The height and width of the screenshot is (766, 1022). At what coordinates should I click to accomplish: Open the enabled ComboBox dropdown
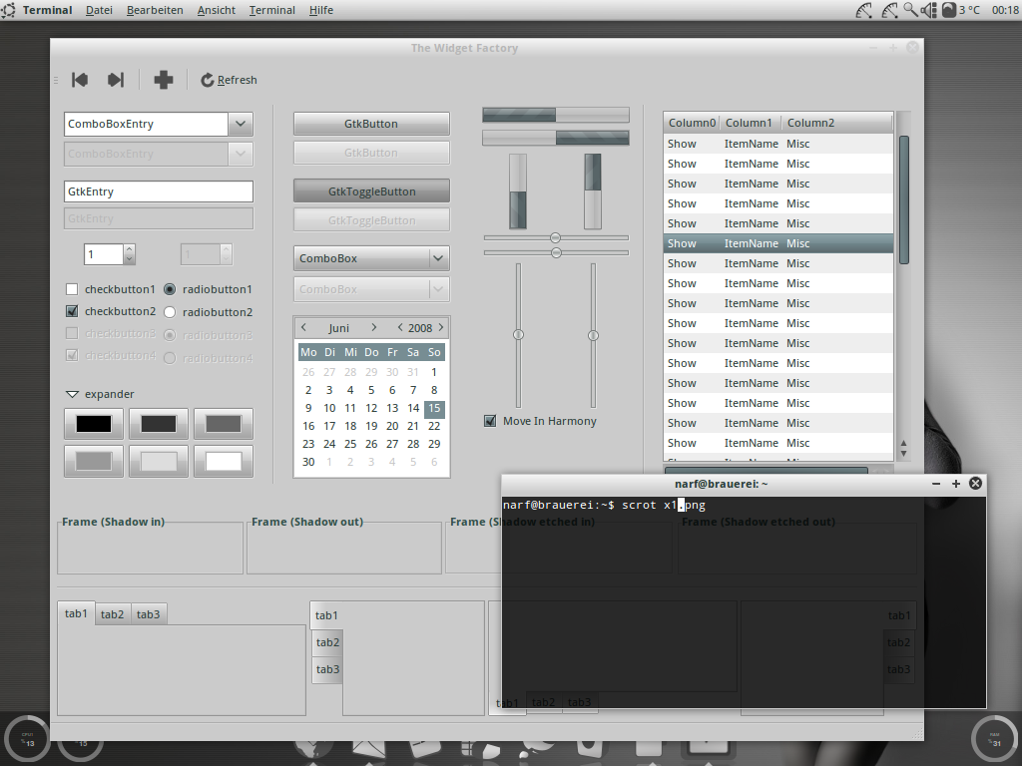click(x=371, y=258)
